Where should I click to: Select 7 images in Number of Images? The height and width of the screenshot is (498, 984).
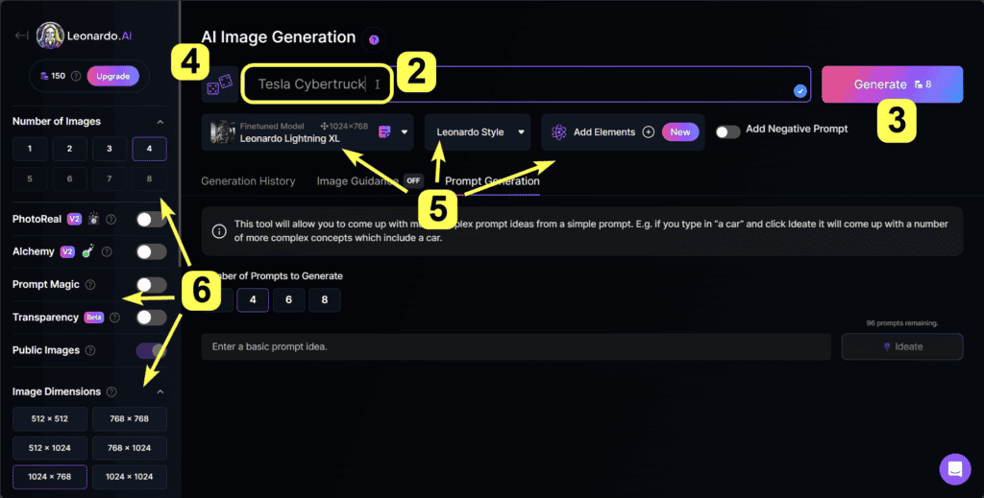pos(110,178)
